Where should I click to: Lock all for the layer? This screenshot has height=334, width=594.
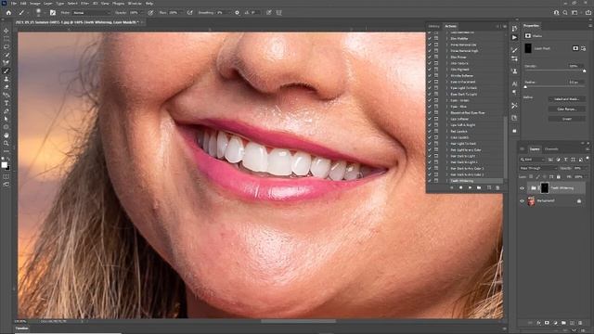559,177
